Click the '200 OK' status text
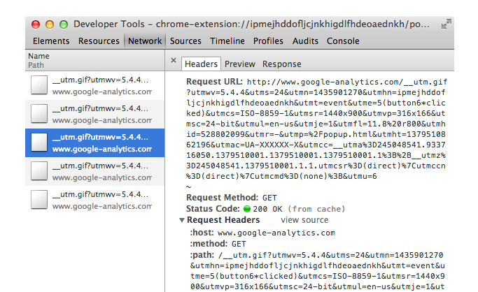The width and height of the screenshot is (478, 292). tap(267, 209)
